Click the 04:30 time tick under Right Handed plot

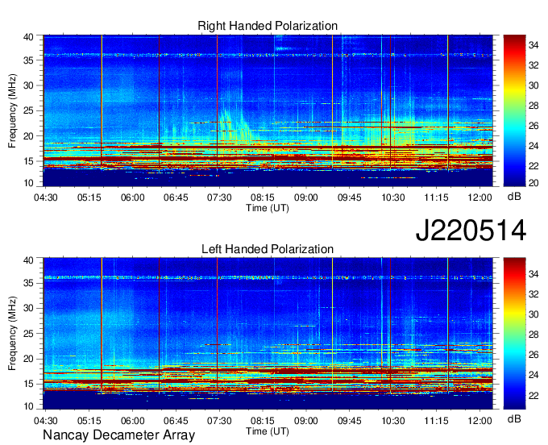tap(45, 198)
